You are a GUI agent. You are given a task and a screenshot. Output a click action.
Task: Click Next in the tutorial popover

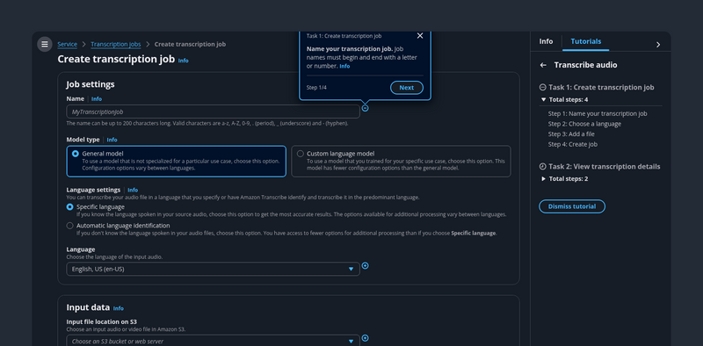pyautogui.click(x=407, y=88)
